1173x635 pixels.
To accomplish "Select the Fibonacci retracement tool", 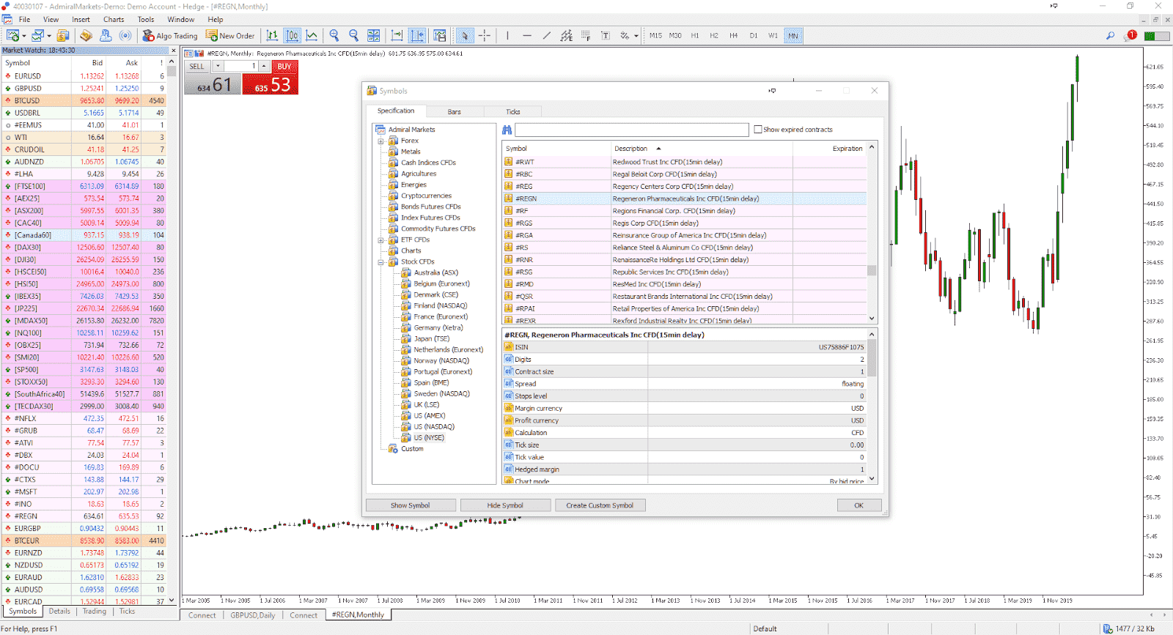I will click(x=586, y=35).
